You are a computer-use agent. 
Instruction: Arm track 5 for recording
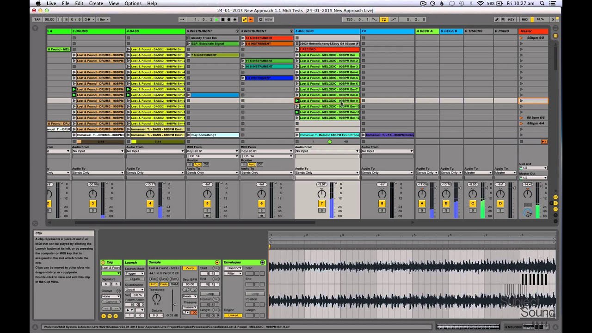[x=207, y=216]
